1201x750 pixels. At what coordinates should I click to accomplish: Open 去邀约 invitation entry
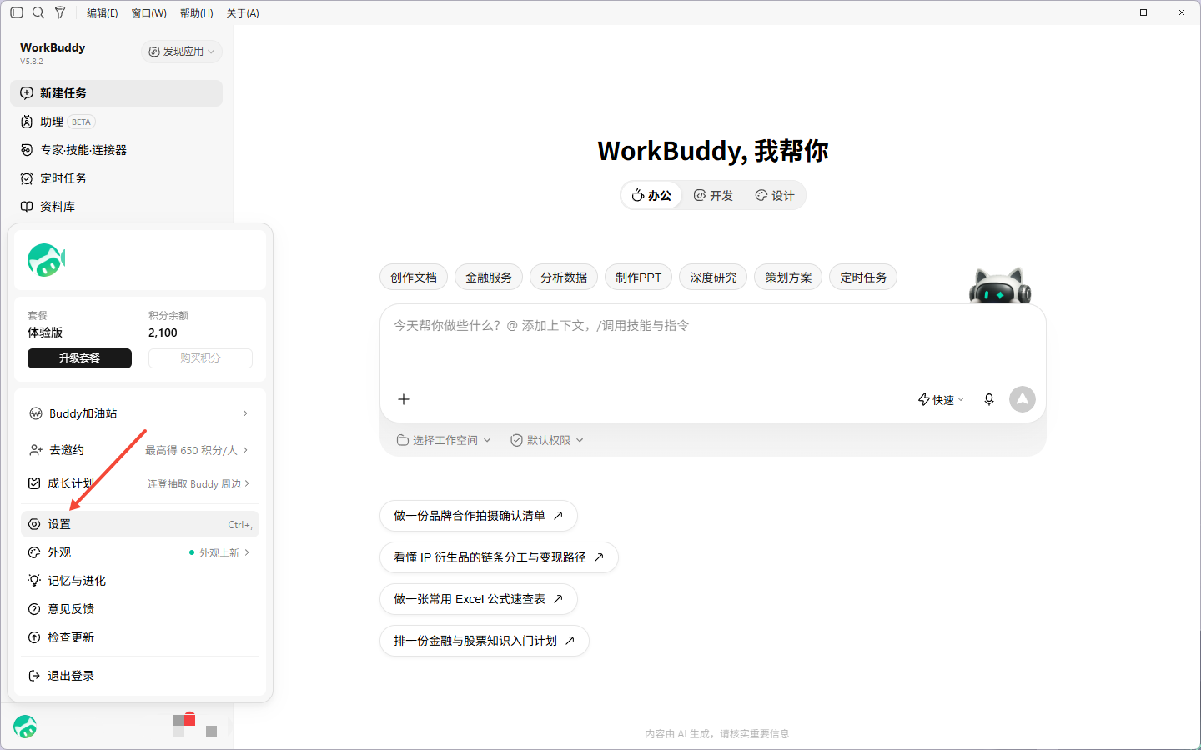coord(140,450)
